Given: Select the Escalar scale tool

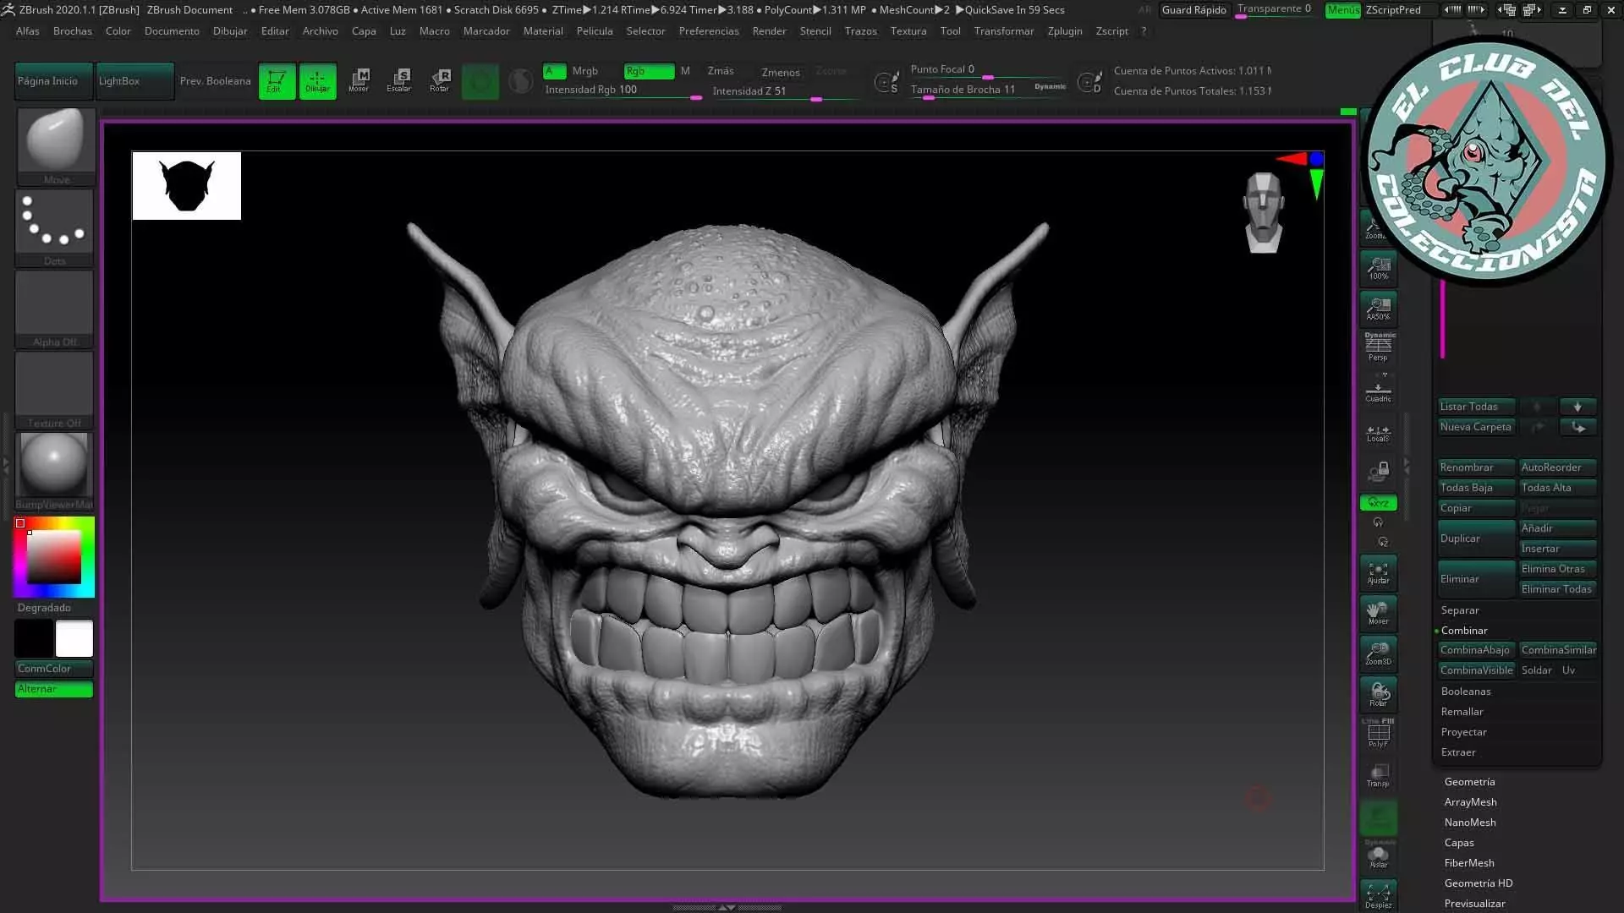Looking at the screenshot, I should 398,80.
